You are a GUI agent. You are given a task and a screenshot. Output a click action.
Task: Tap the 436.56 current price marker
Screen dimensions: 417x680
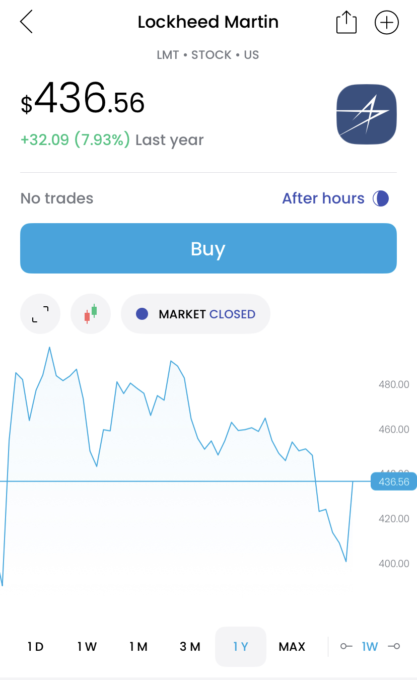(x=394, y=482)
